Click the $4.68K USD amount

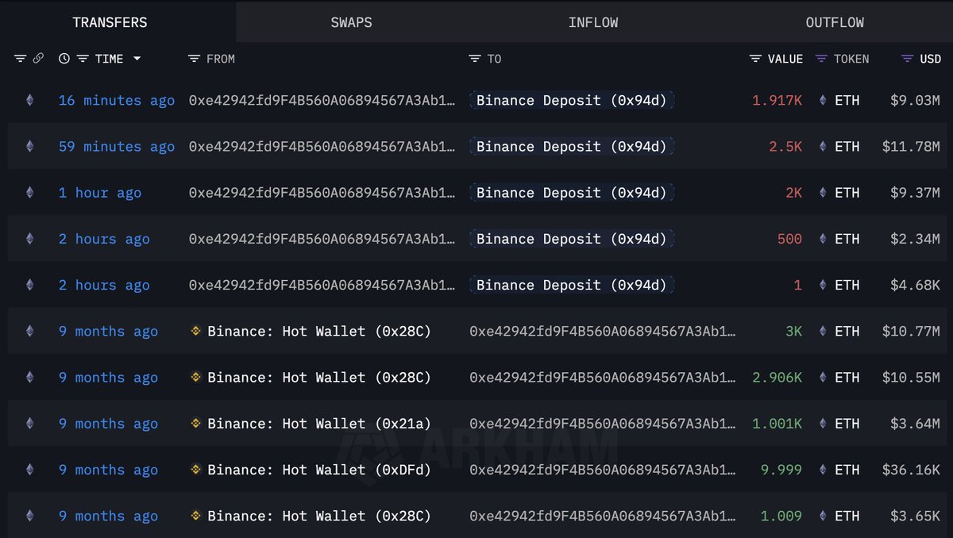tap(916, 285)
